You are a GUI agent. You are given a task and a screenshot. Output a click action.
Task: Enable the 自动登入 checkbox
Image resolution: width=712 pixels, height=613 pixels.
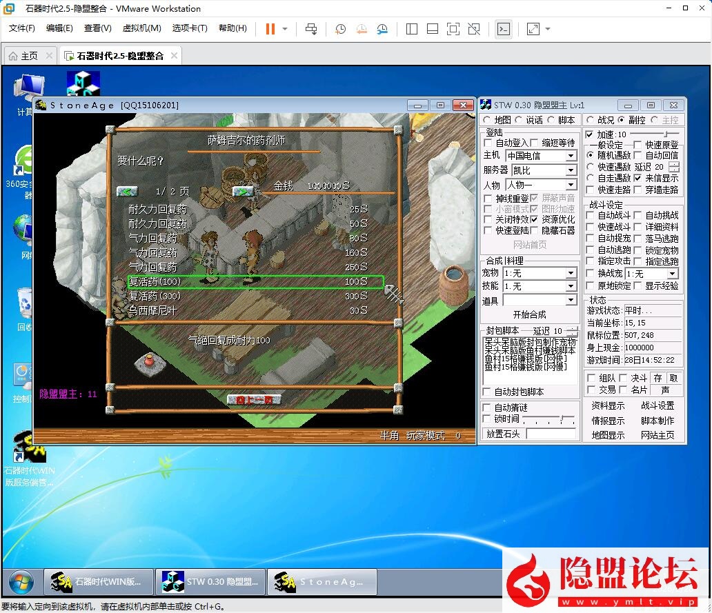[488, 143]
